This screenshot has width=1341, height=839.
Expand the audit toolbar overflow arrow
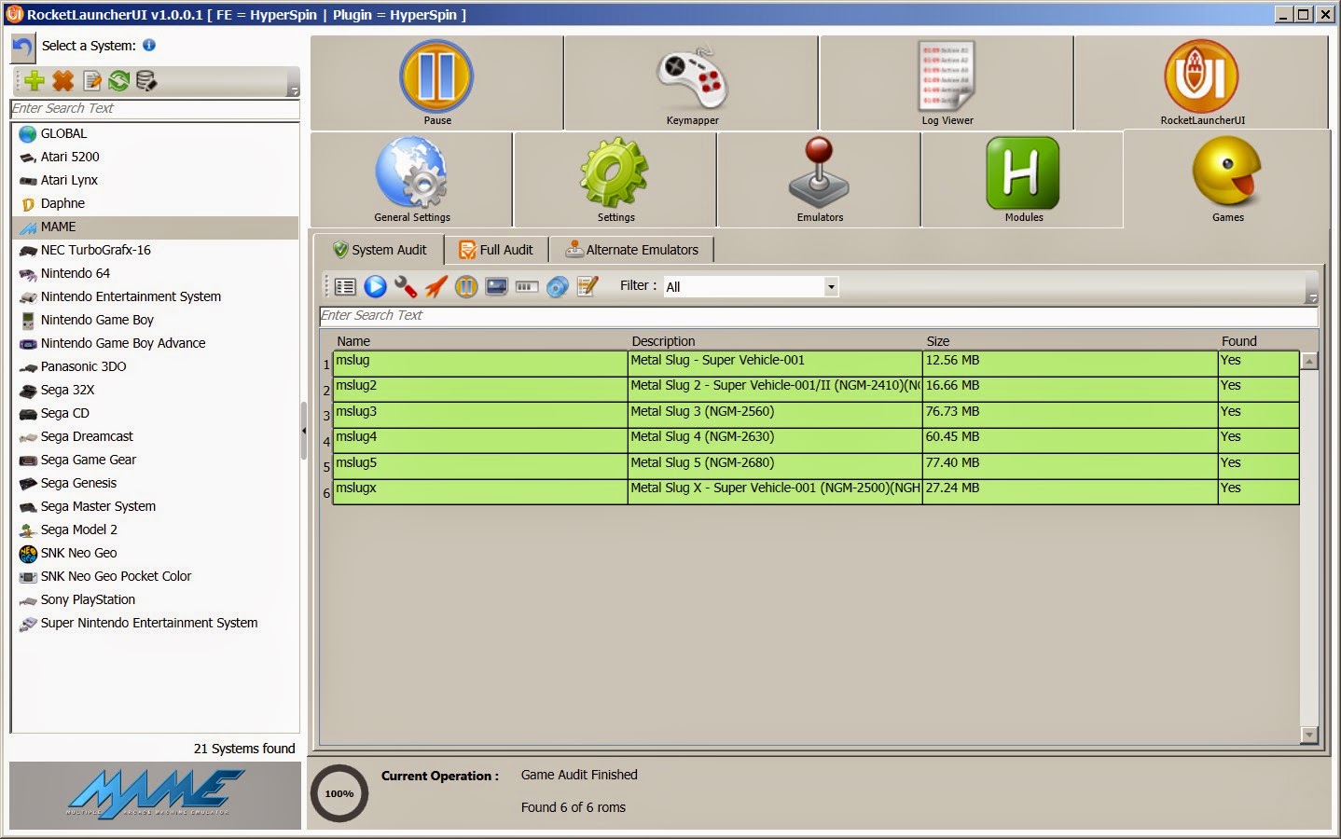(x=1312, y=298)
